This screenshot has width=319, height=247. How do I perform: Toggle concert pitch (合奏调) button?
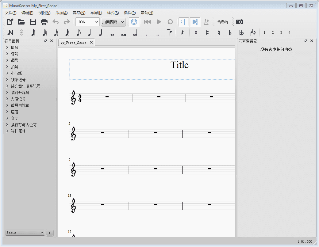223,22
